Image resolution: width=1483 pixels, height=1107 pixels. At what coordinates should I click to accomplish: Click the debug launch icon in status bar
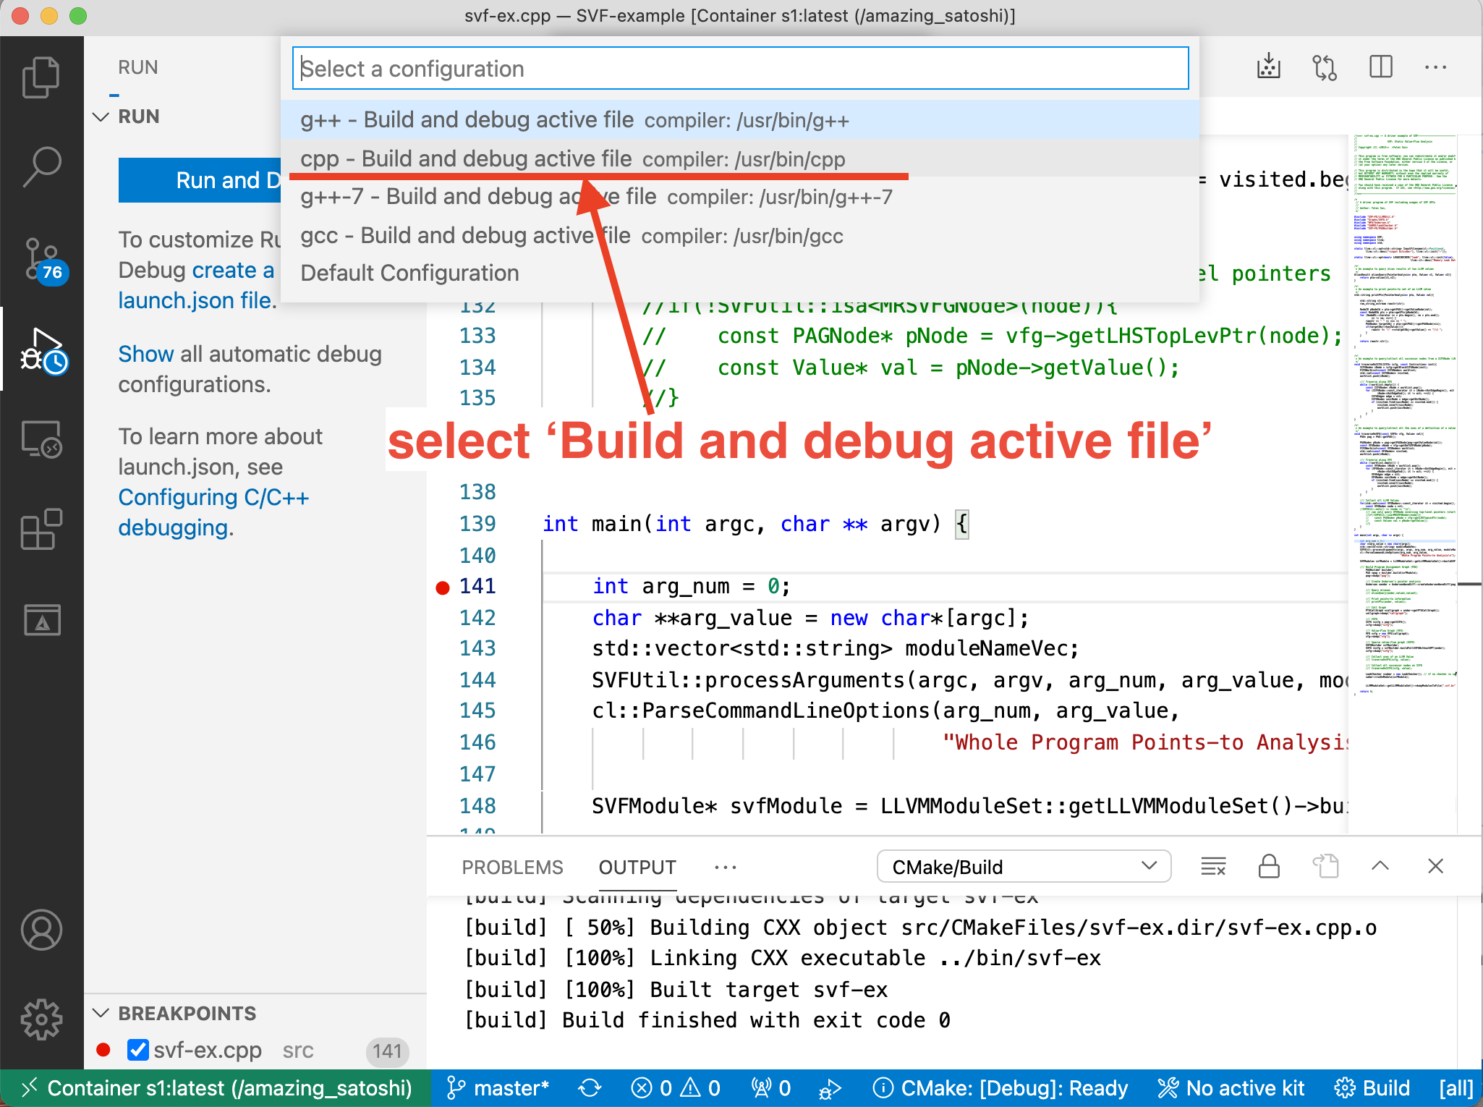(x=830, y=1088)
